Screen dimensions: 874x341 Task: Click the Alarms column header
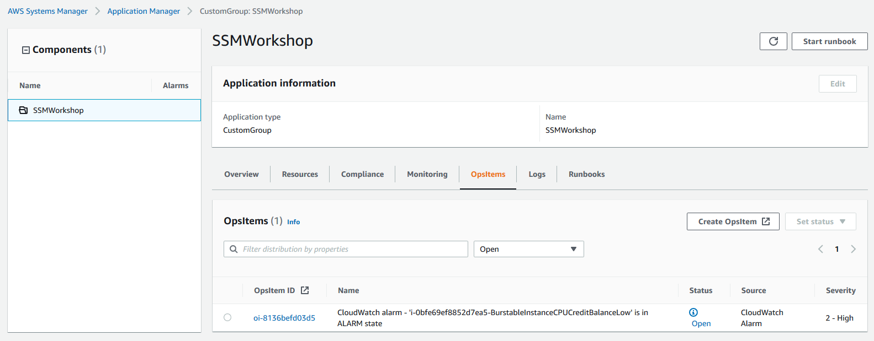pos(176,85)
